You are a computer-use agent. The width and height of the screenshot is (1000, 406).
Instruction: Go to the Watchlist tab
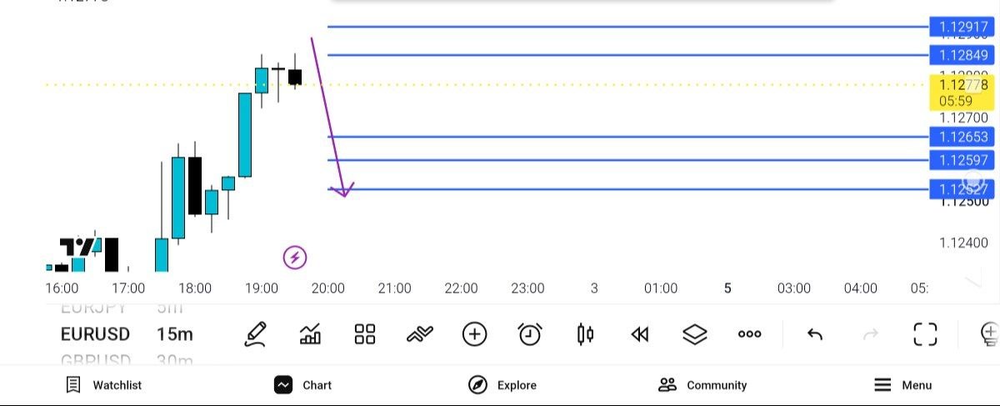point(104,385)
